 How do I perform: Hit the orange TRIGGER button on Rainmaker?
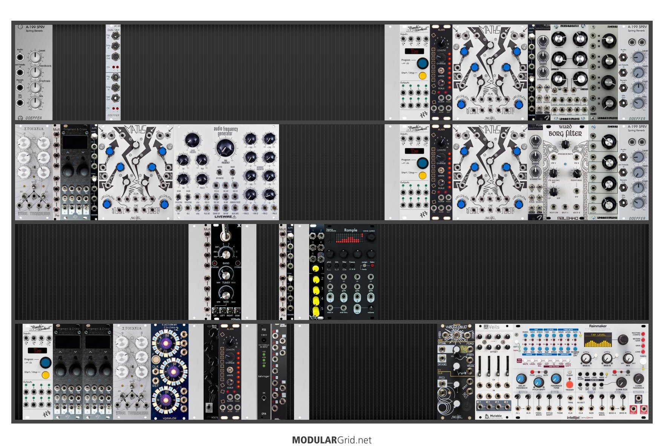[x=570, y=385]
